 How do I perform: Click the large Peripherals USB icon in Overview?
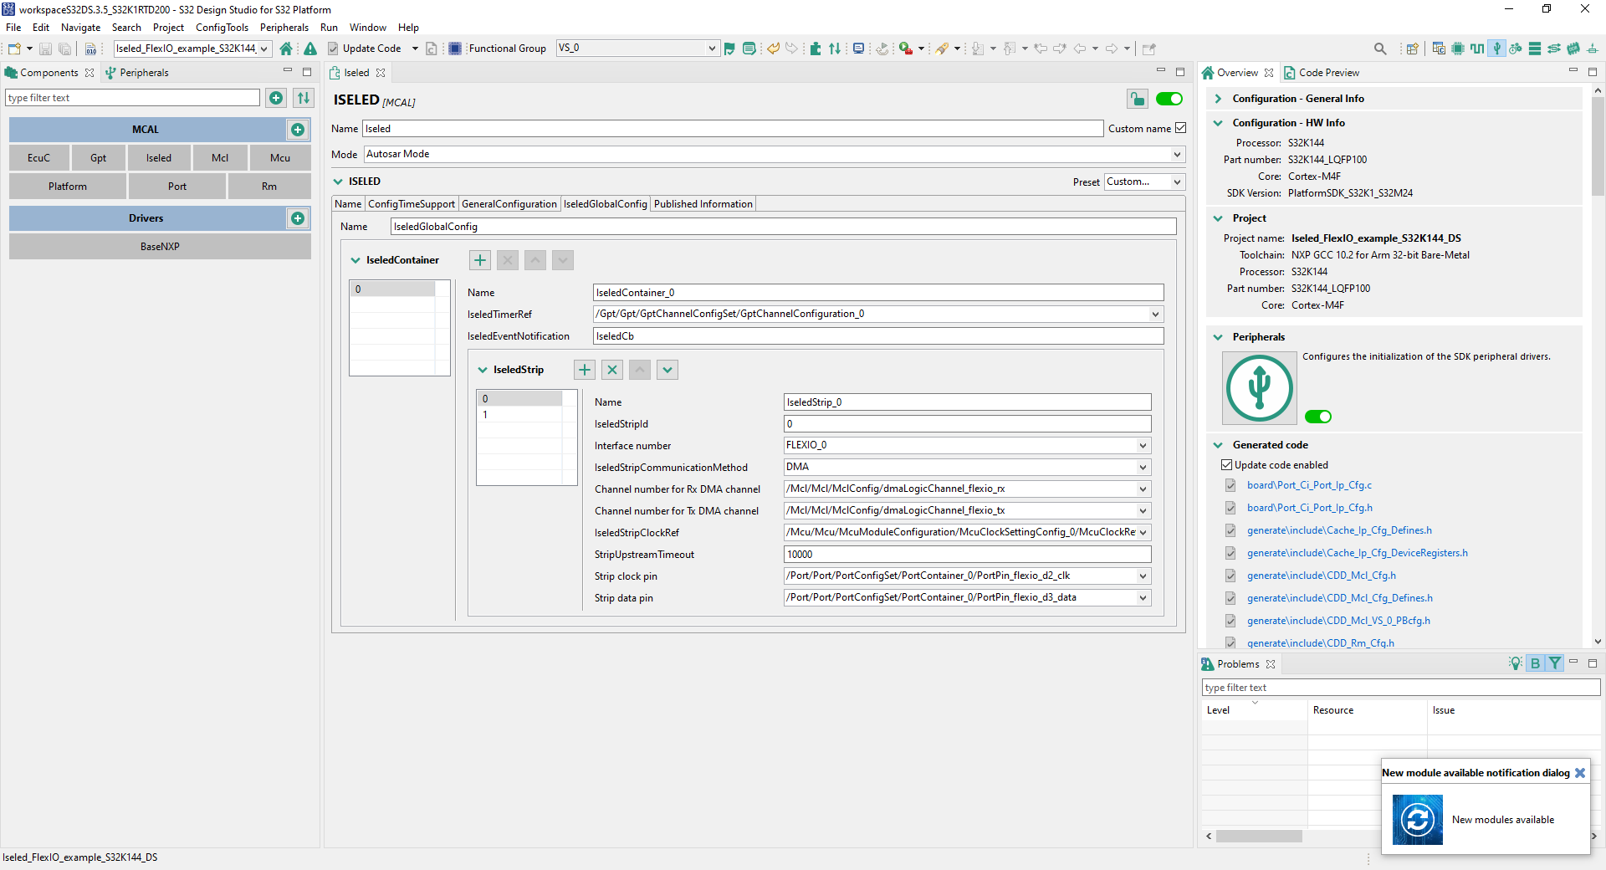tap(1259, 387)
